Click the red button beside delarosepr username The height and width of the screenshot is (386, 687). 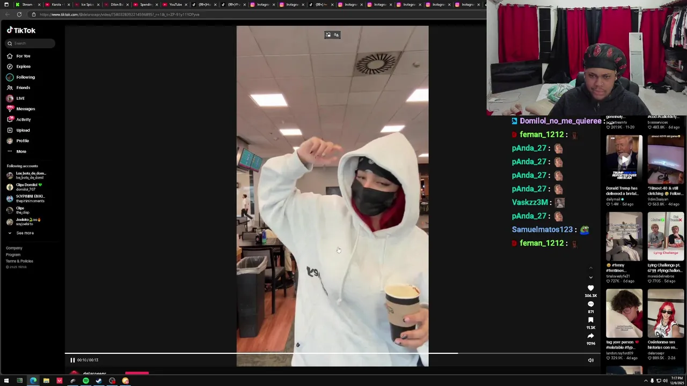pyautogui.click(x=137, y=373)
